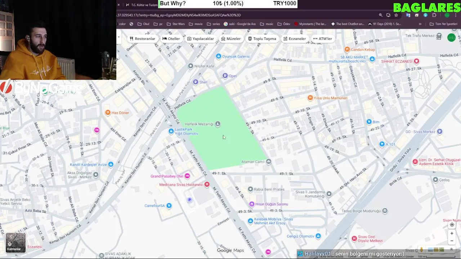Click the Opet gas station pin
The width and height of the screenshot is (461, 259).
click(x=225, y=76)
